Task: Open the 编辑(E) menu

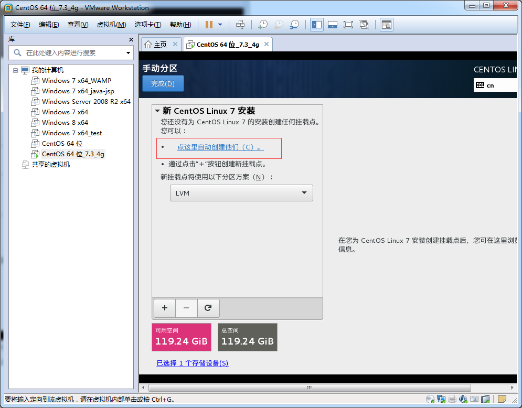Action: pos(49,25)
